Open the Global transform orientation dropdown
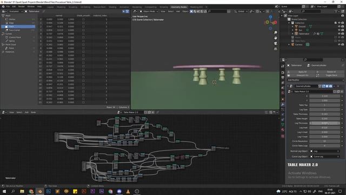346x195 pixels. [241, 11]
